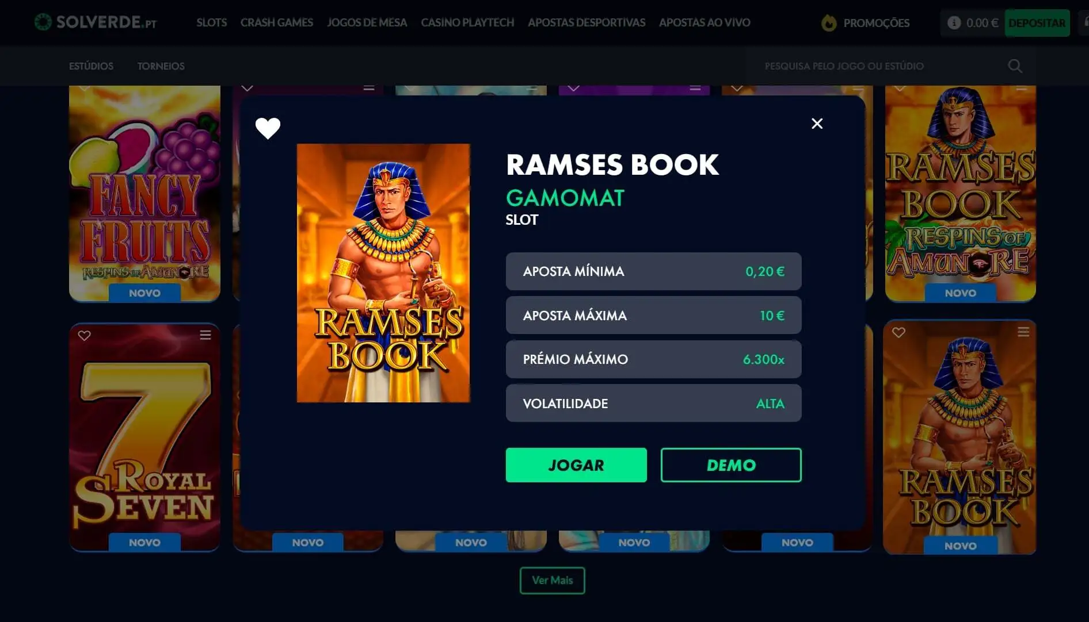Click the search magnifier icon

[x=1015, y=66]
